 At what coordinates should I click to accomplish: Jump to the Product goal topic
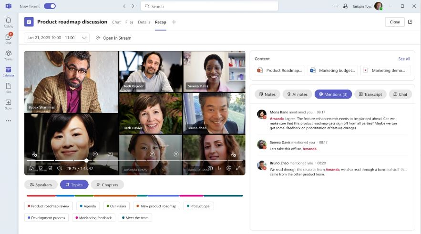(x=199, y=206)
